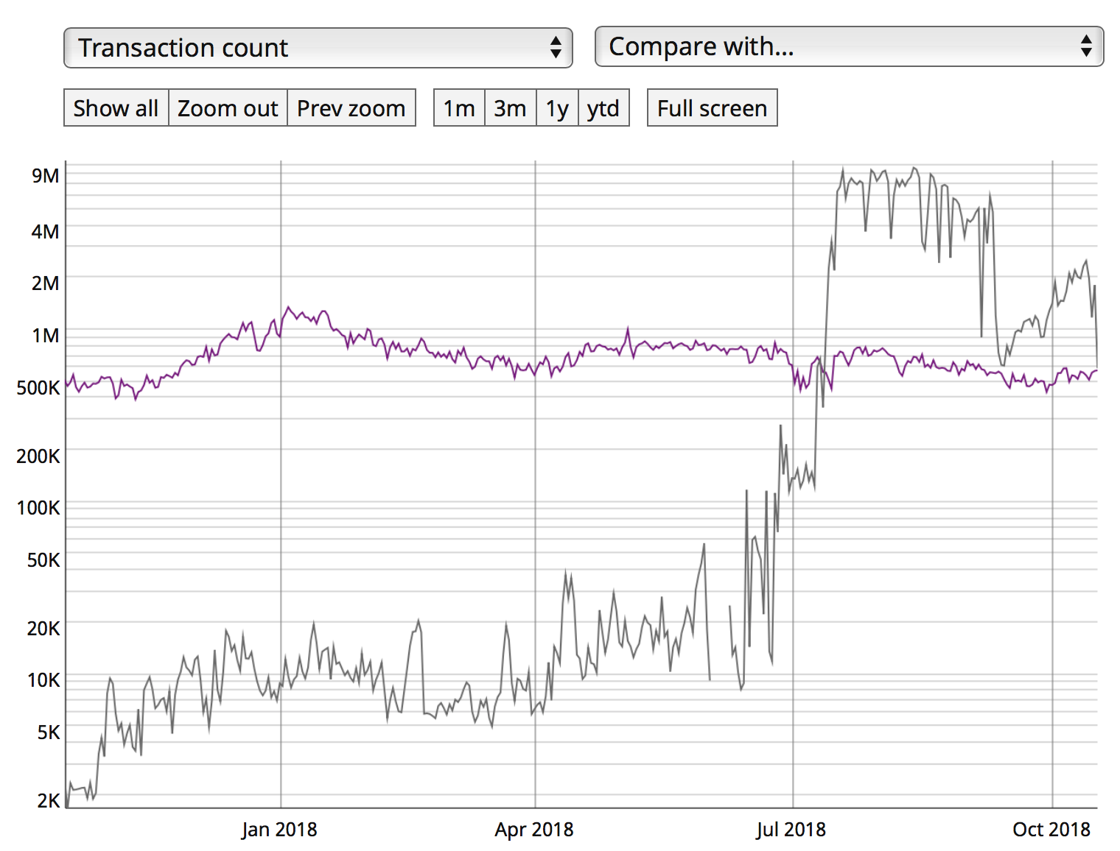1120x851 pixels.
Task: Select the 1y time range
Action: point(557,108)
